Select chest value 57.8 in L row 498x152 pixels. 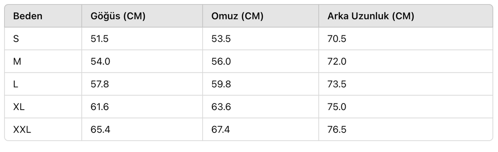pos(100,84)
